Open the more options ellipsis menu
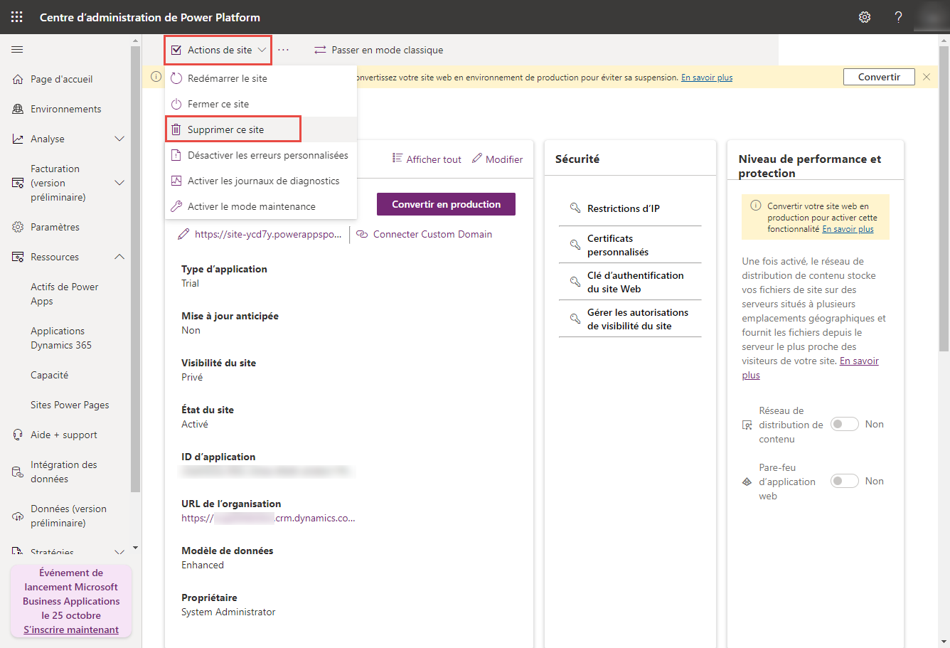The image size is (950, 648). click(x=284, y=50)
